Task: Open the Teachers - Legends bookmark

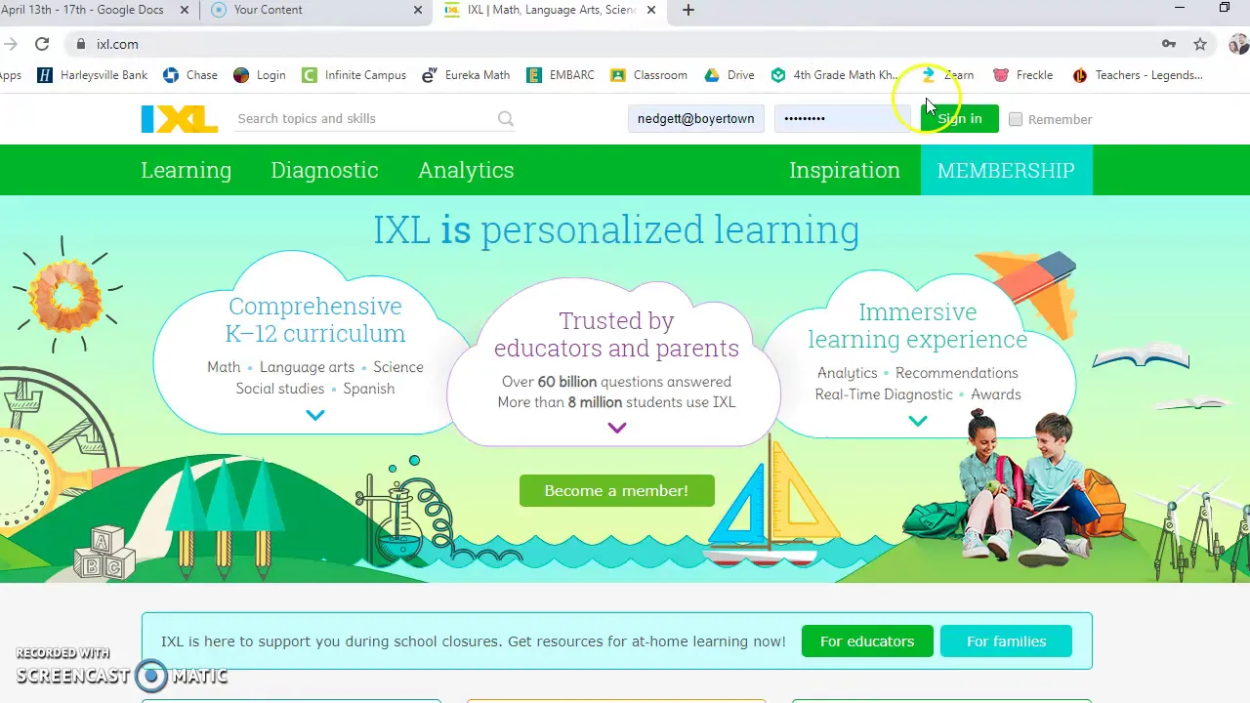Action: tap(1138, 75)
